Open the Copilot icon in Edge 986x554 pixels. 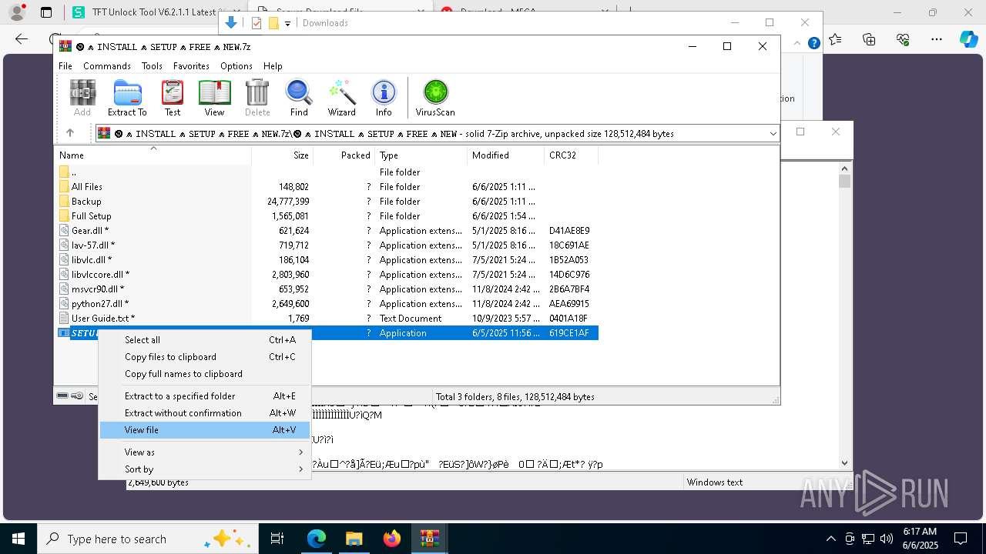tap(968, 39)
